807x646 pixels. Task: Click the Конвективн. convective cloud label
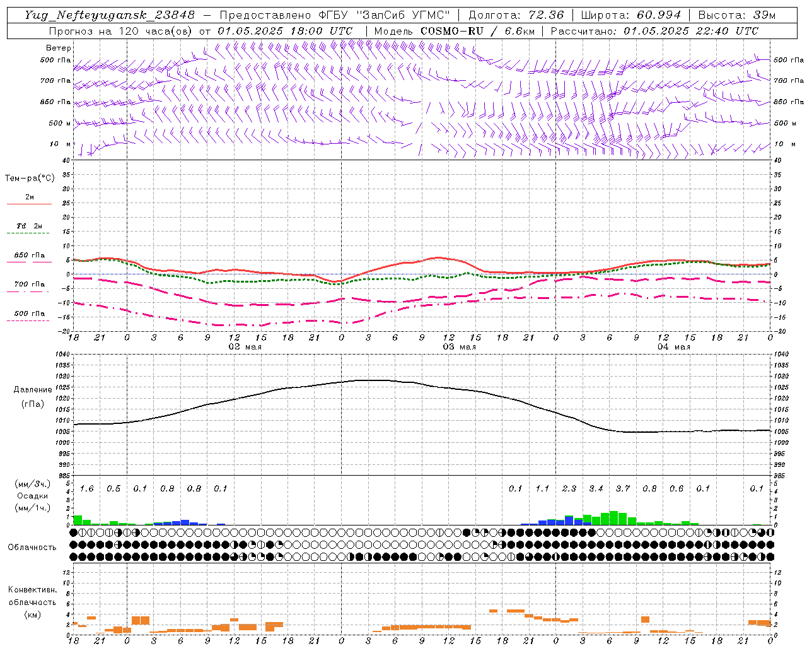tap(32, 590)
